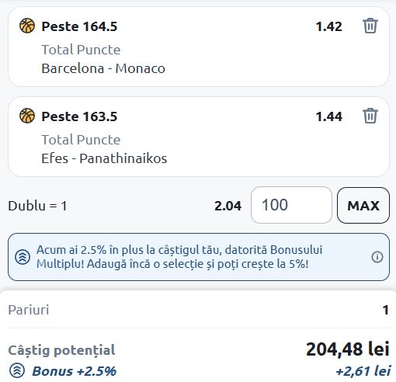Click the basketball icon beside Peste 164.5
396x382 pixels.
click(27, 26)
